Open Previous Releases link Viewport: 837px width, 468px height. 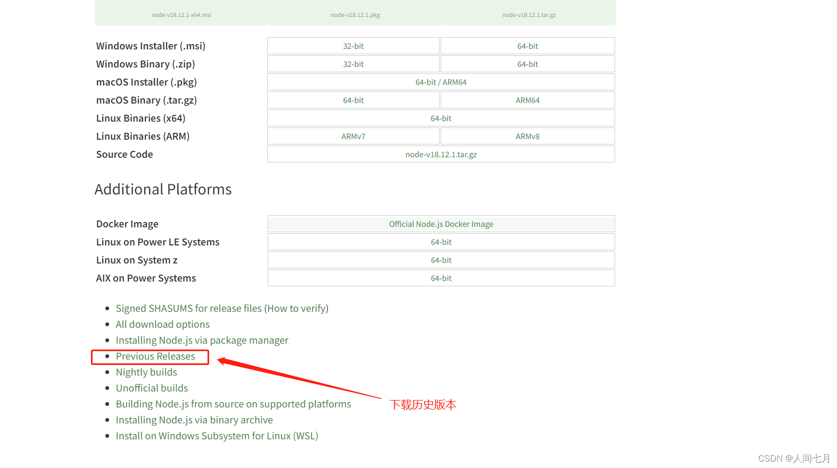point(155,356)
